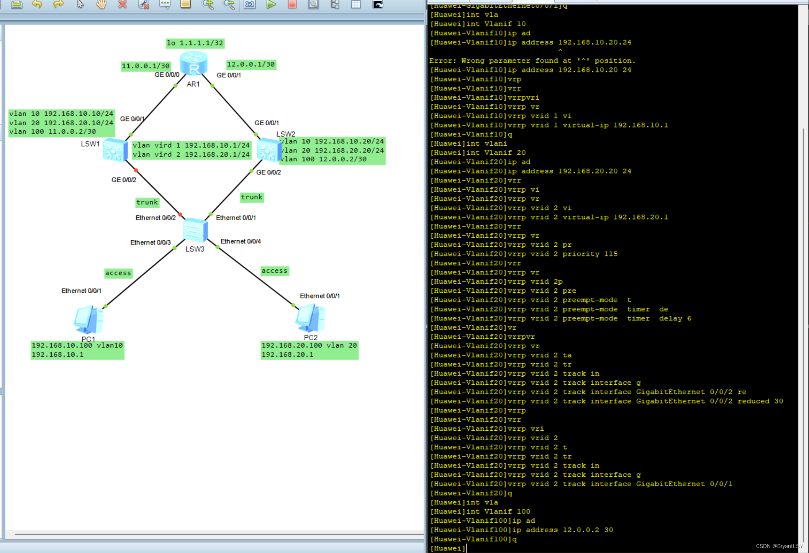This screenshot has height=553, width=809.
Task: Click the PC1 computer icon
Action: pos(88,319)
